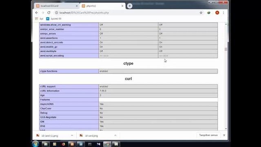Viewport: 261px width, 147px height.
Task: Select the IDN row label
Action: click(42, 122)
